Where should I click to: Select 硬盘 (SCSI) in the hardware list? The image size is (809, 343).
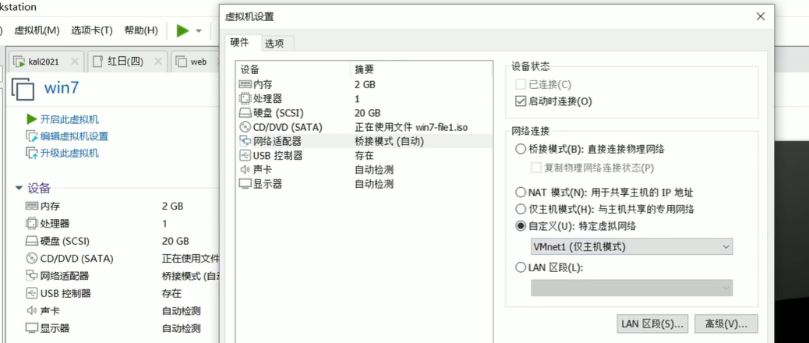click(x=277, y=113)
